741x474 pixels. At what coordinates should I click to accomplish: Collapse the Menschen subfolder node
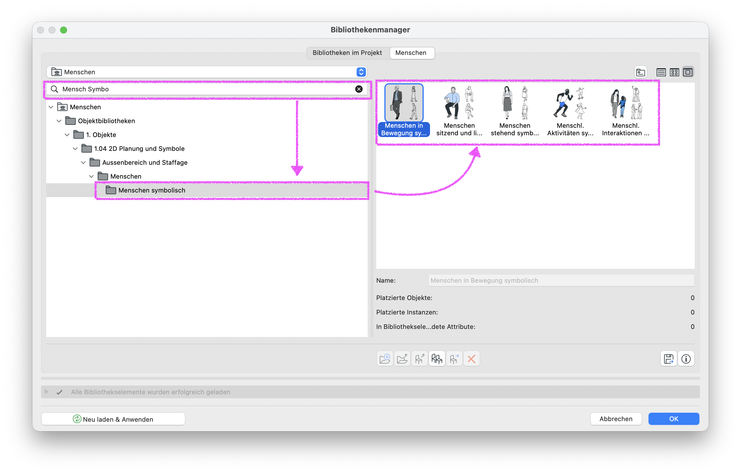pyautogui.click(x=91, y=176)
